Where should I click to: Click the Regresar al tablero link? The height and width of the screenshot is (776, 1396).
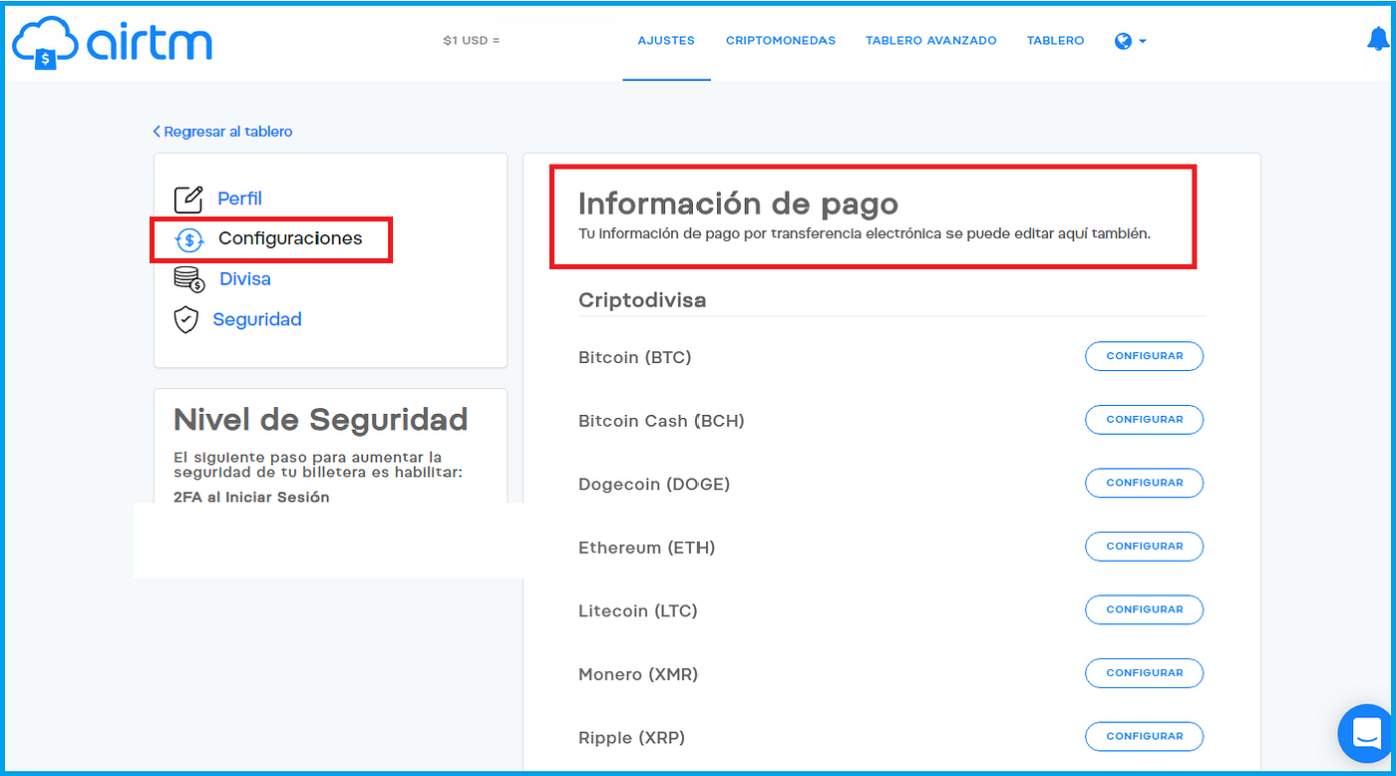(222, 131)
